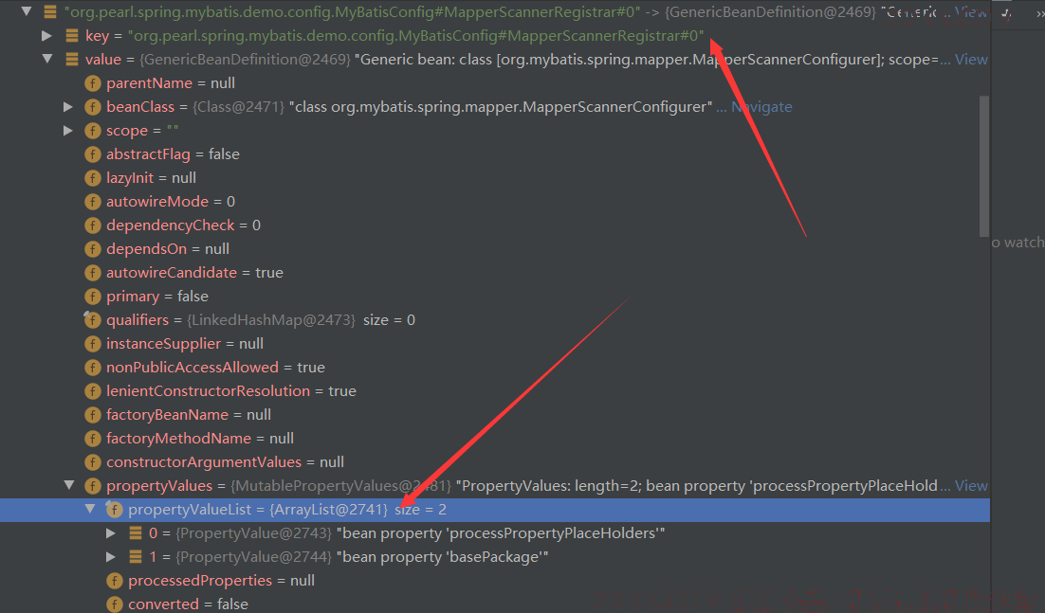Click the object icon beside value
1045x613 pixels.
click(x=71, y=60)
